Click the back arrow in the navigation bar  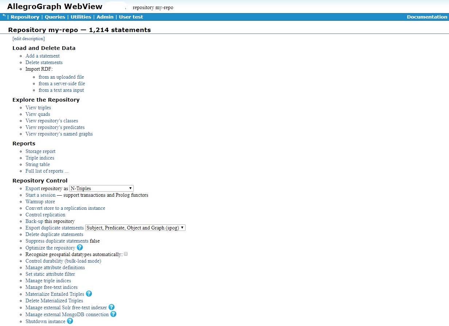point(3,16)
